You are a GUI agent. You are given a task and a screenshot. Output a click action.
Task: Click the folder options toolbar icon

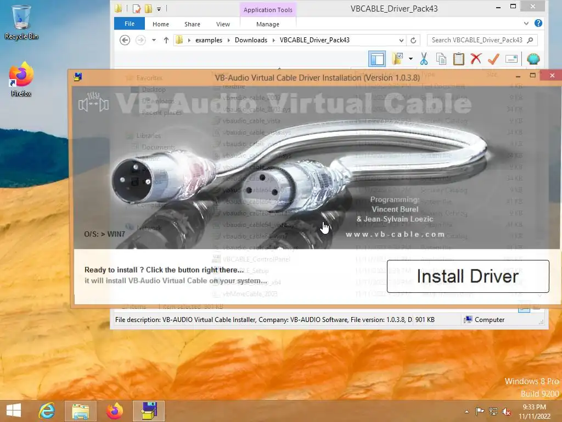397,58
